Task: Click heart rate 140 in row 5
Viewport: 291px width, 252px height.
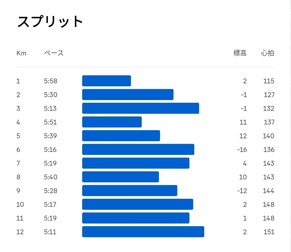Action: tap(268, 136)
